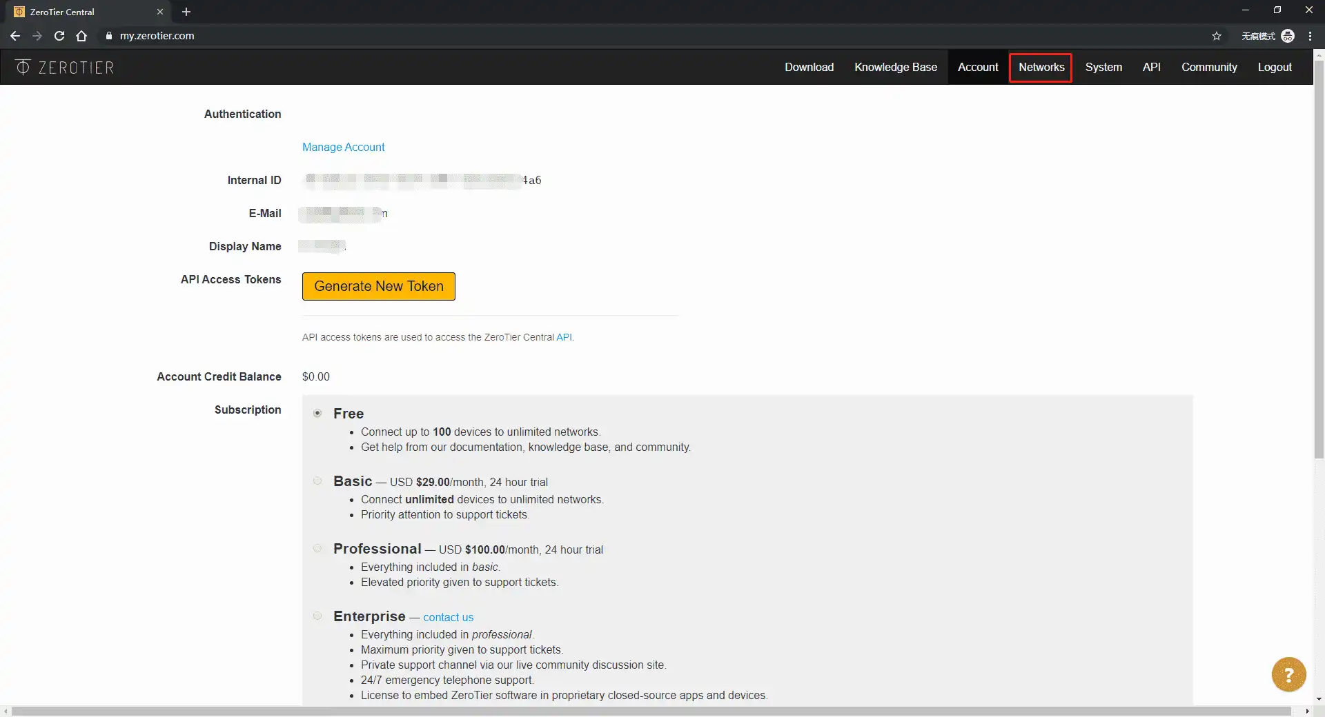Click the browser forward arrow
The width and height of the screenshot is (1325, 717).
point(37,36)
